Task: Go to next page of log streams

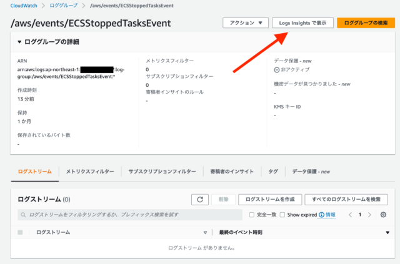Action: 369,215
